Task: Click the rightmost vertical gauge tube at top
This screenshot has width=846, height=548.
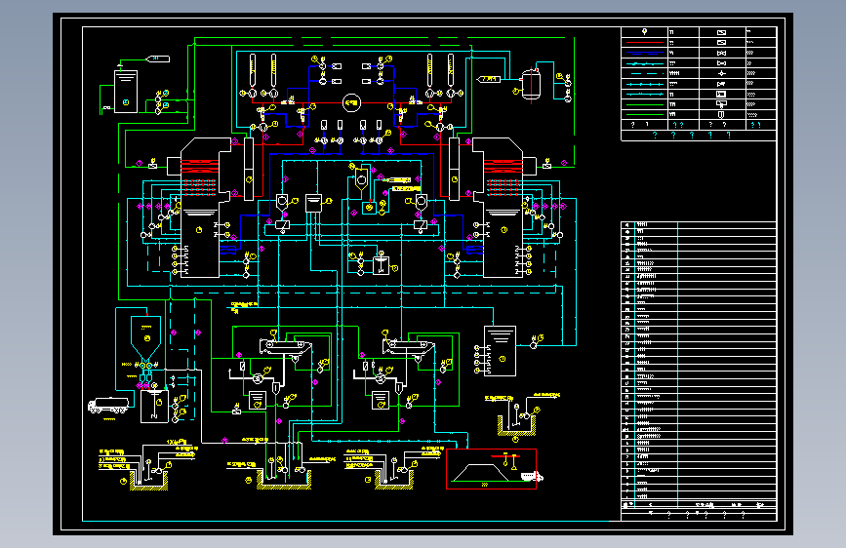Action: [451, 70]
